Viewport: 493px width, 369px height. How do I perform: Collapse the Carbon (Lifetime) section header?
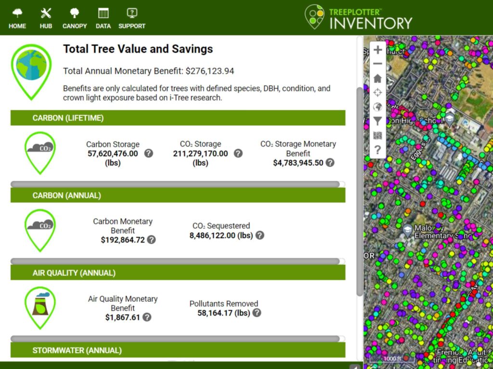point(178,118)
